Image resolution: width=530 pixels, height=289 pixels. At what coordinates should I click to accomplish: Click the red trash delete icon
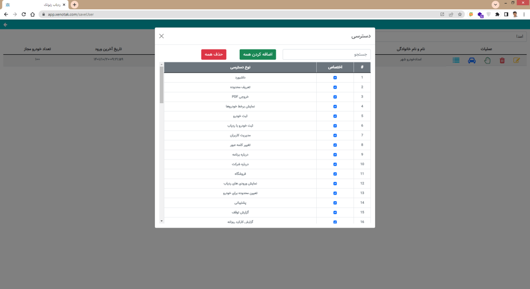502,60
